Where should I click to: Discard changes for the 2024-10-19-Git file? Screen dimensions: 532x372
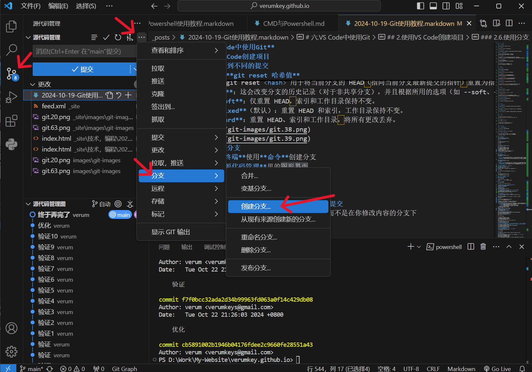coord(119,95)
